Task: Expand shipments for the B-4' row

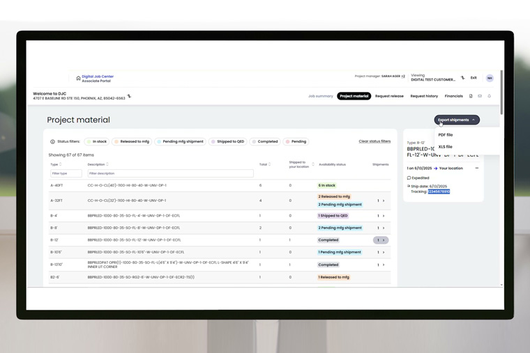Action: [x=381, y=216]
